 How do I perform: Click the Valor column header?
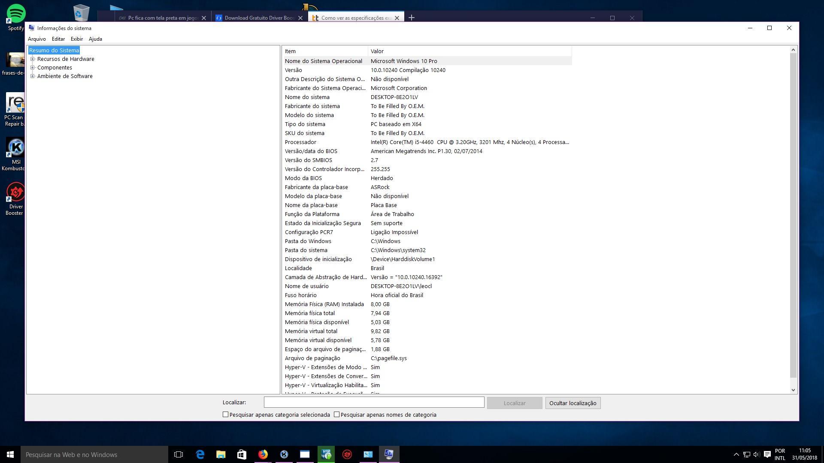[470, 51]
